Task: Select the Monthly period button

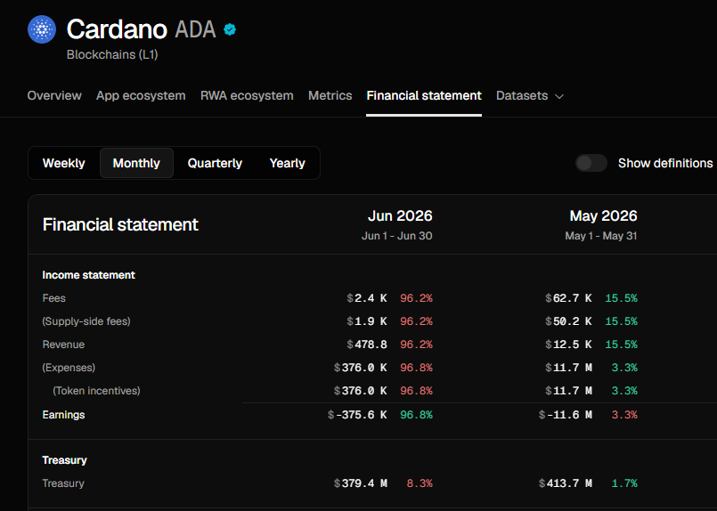Action: click(136, 163)
